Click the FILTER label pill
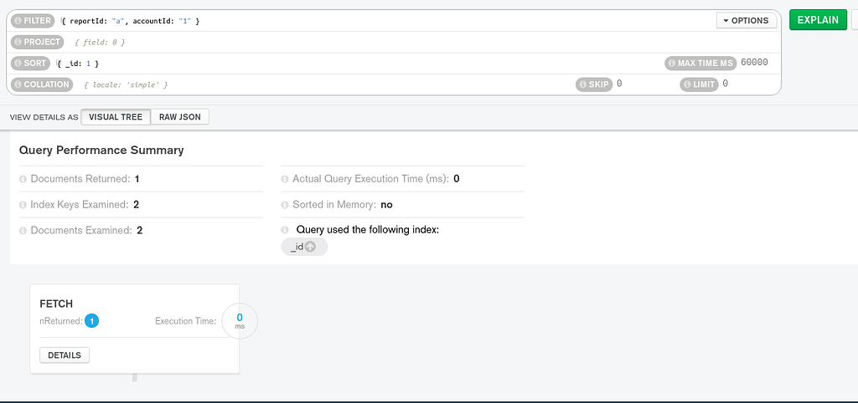The image size is (858, 403). (x=33, y=21)
